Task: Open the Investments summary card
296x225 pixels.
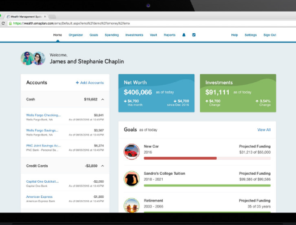Action: tap(238, 93)
